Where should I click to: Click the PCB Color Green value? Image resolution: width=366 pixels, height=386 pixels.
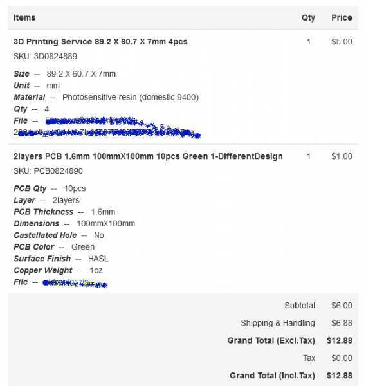coord(83,247)
